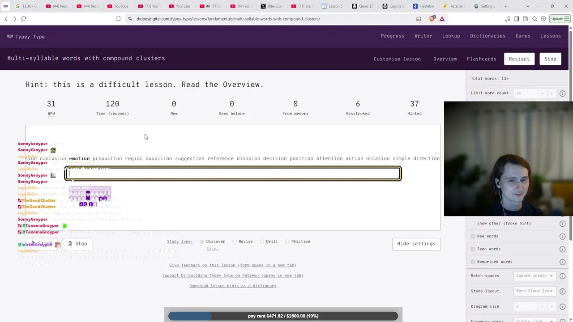
Task: Click the browser address bar URL
Action: click(x=228, y=19)
